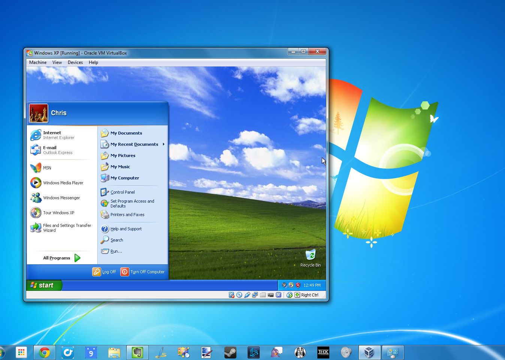The width and height of the screenshot is (505, 360).
Task: Click Turn Off Computer button
Action: point(143,272)
